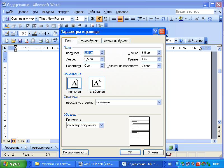This screenshot has height=168, width=224.
Task: Open the font name dropdown
Action: 72,19
